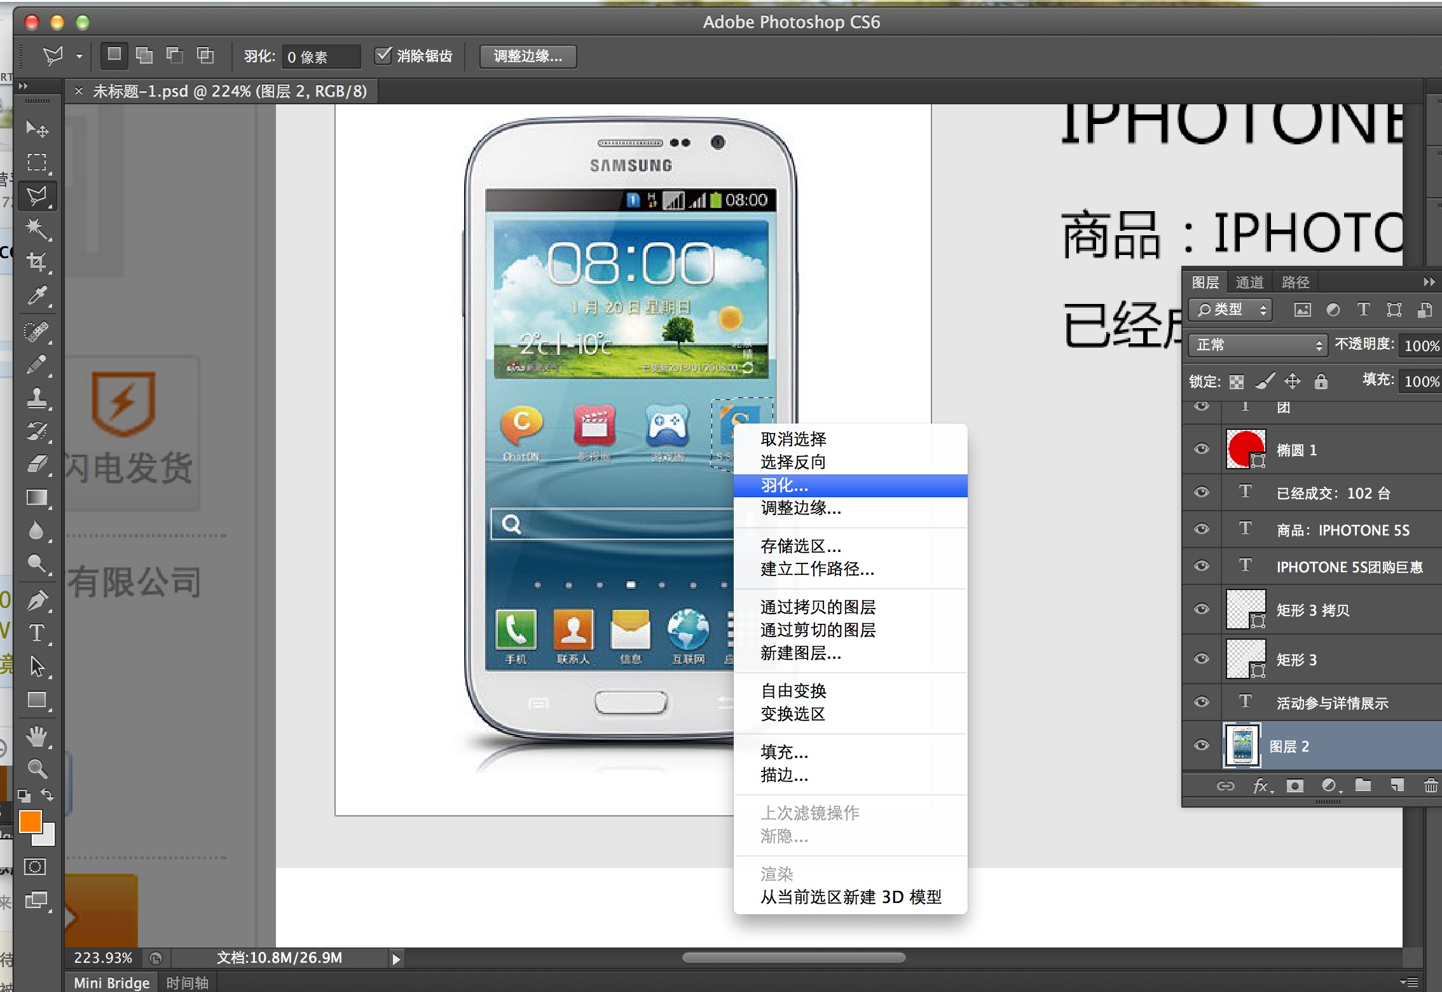The image size is (1442, 992).
Task: Click the horizontal scrollbar thumb
Action: (793, 958)
